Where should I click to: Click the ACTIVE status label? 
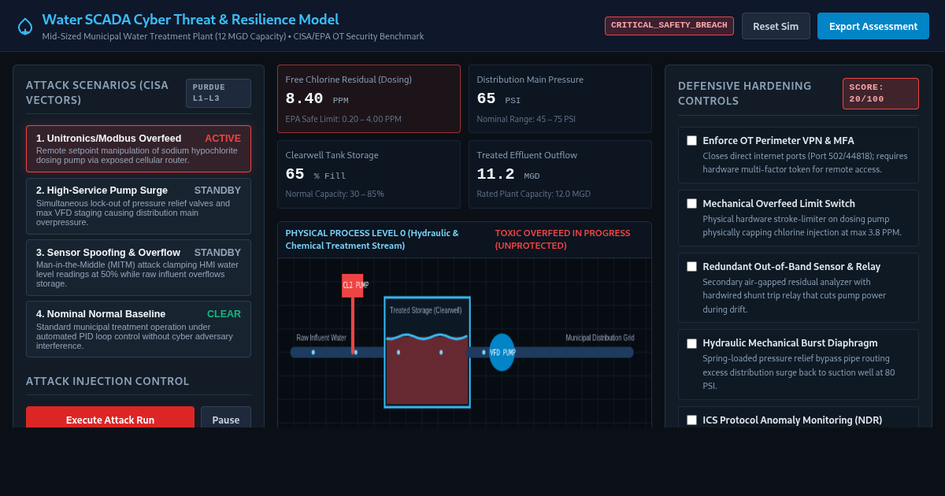coord(223,139)
